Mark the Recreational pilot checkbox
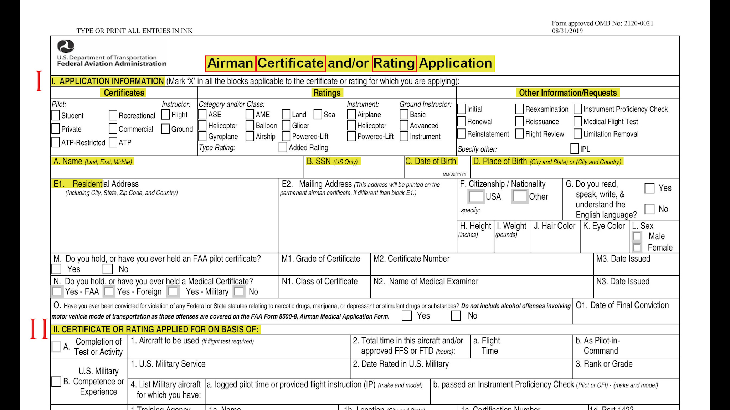The width and height of the screenshot is (730, 410). coord(113,115)
